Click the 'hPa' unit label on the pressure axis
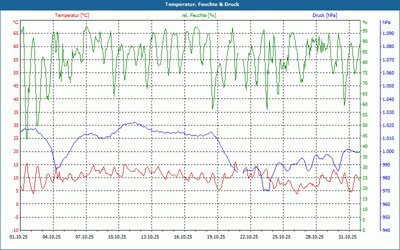 [386, 22]
